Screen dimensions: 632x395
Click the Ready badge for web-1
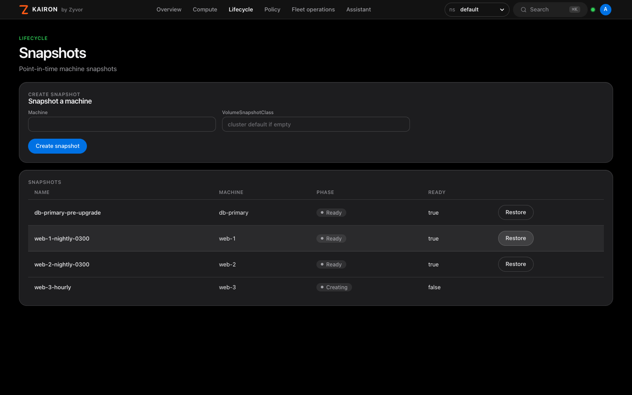pyautogui.click(x=331, y=239)
